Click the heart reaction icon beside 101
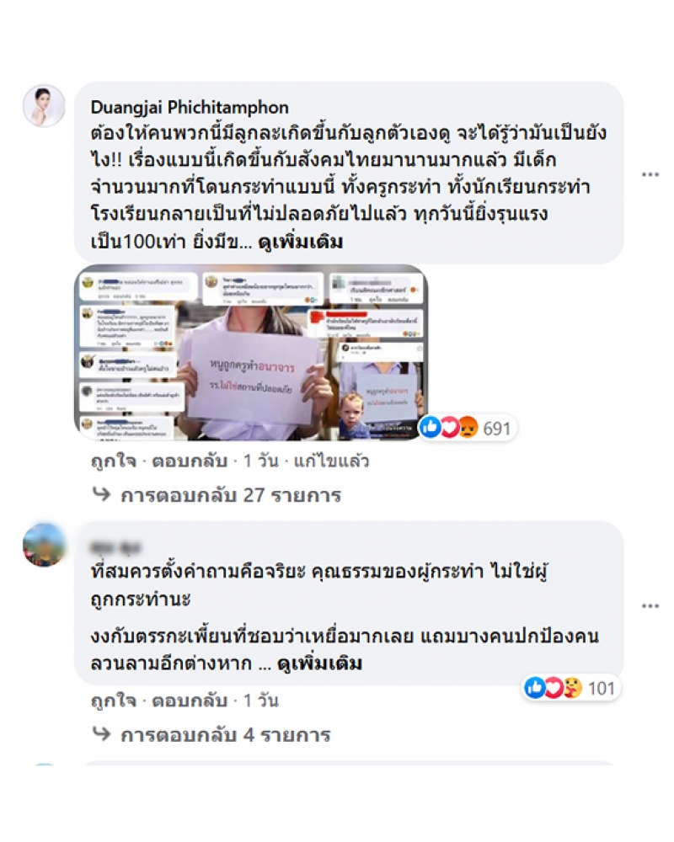Viewport: 674px width, 842px height. 554,687
